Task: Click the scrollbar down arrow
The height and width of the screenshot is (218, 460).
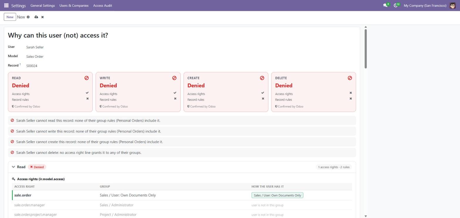Action: [x=366, y=216]
